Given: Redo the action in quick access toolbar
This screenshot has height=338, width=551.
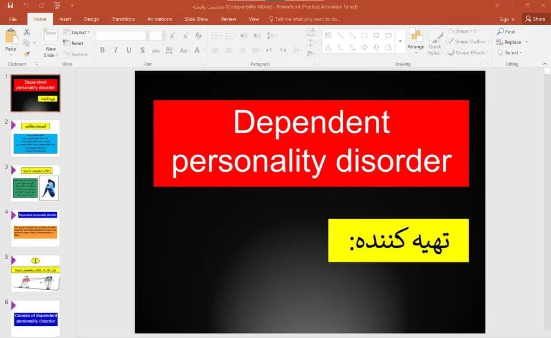Looking at the screenshot, I should coord(41,6).
